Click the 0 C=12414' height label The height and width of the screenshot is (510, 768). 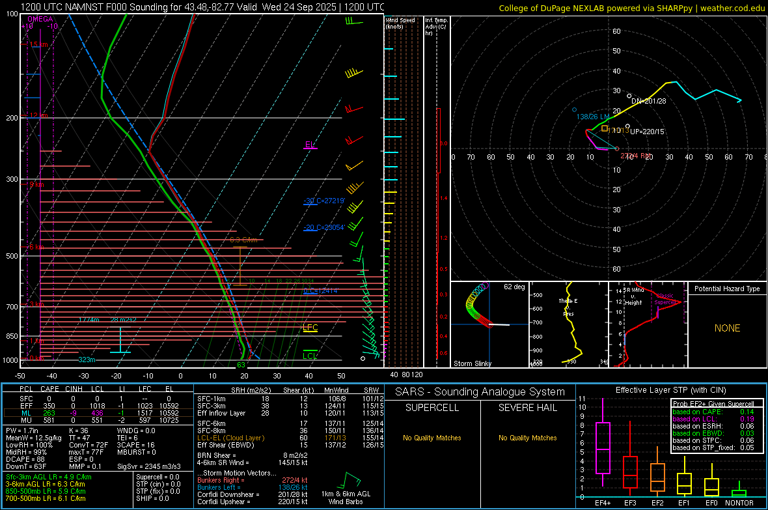(320, 290)
